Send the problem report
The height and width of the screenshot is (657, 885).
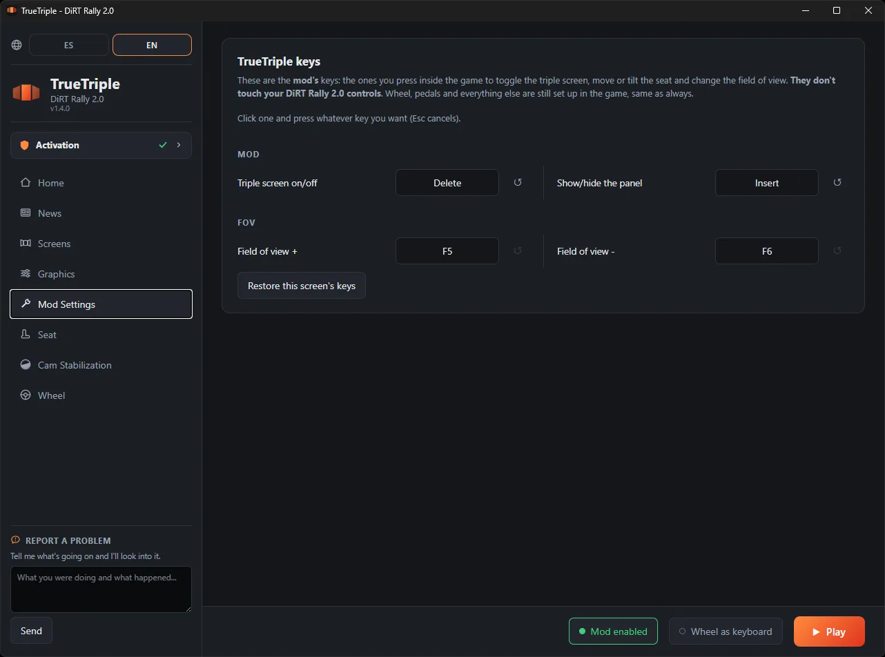[31, 631]
